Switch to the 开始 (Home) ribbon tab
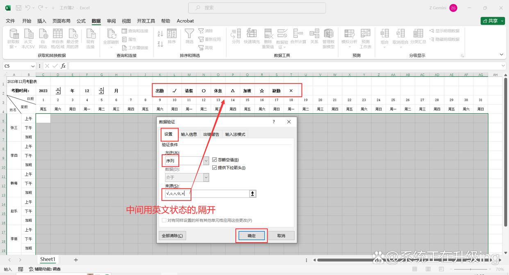Image resolution: width=509 pixels, height=275 pixels. [x=27, y=21]
